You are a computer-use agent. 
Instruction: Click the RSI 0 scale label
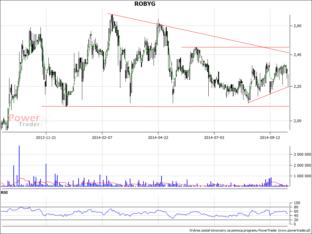(295, 224)
